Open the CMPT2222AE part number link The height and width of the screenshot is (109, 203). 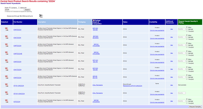tap(18, 53)
